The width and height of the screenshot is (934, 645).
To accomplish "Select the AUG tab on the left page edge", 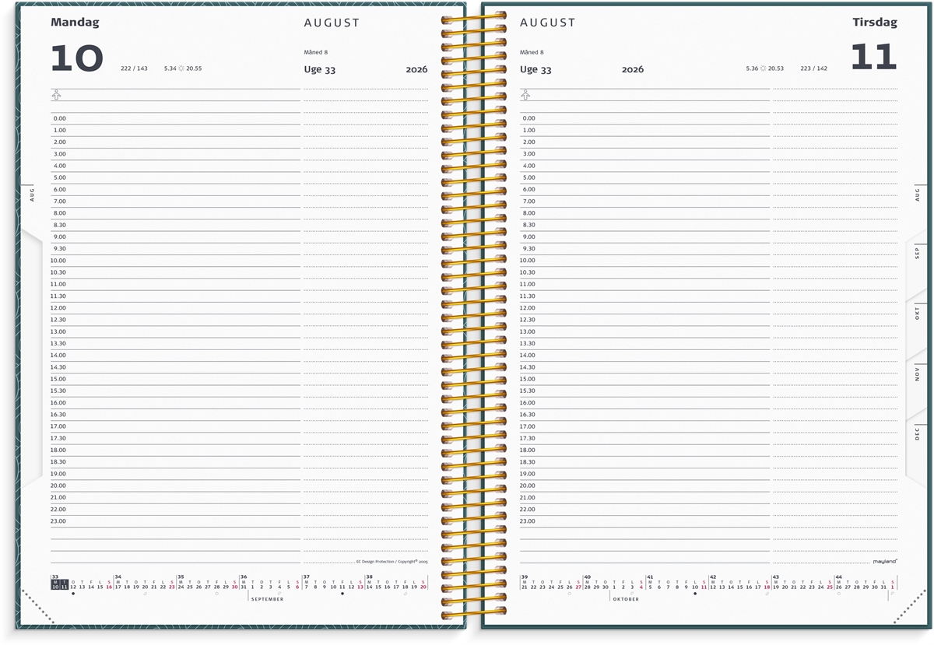I will [32, 194].
